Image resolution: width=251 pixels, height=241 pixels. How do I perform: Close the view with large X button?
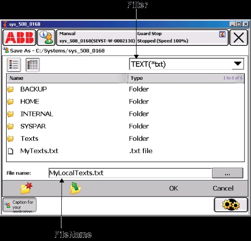pyautogui.click(x=239, y=37)
